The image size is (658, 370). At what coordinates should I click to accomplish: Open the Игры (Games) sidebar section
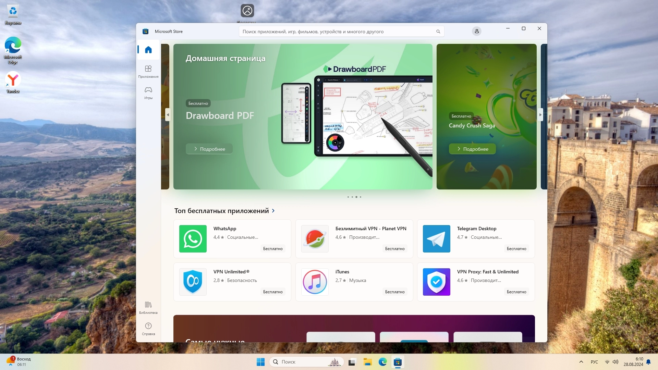[x=148, y=92]
